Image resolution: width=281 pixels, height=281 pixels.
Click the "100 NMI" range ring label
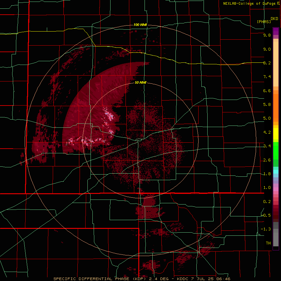coord(140,25)
